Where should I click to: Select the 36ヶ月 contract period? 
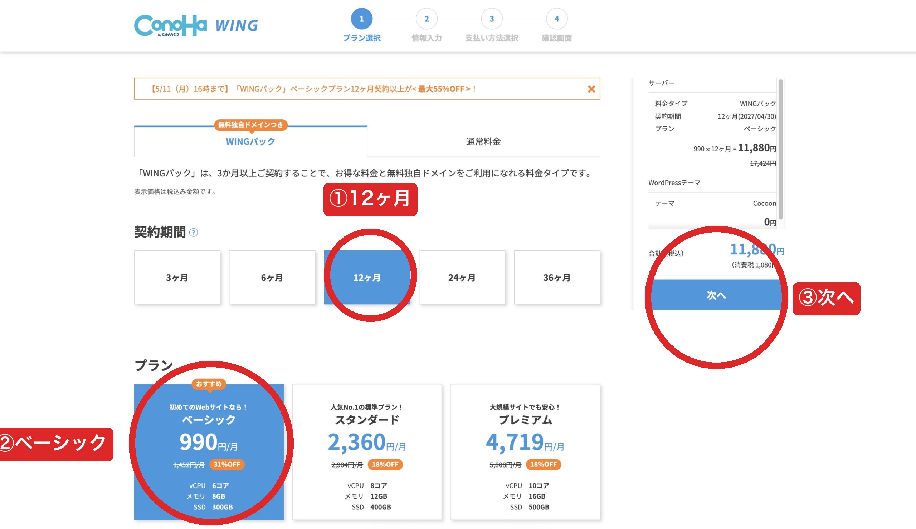coord(557,278)
